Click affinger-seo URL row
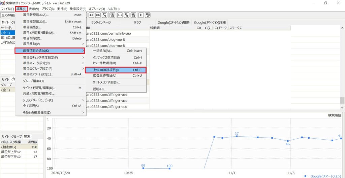 tap(118, 107)
